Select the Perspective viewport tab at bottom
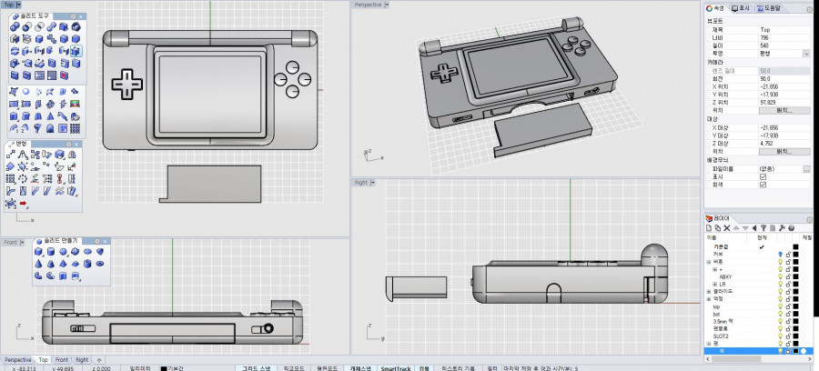 click(18, 359)
